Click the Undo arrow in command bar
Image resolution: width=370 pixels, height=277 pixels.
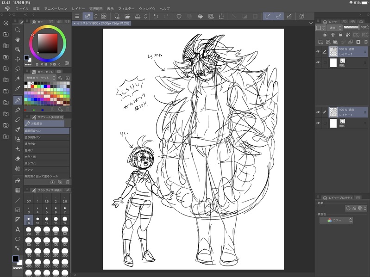click(x=155, y=16)
